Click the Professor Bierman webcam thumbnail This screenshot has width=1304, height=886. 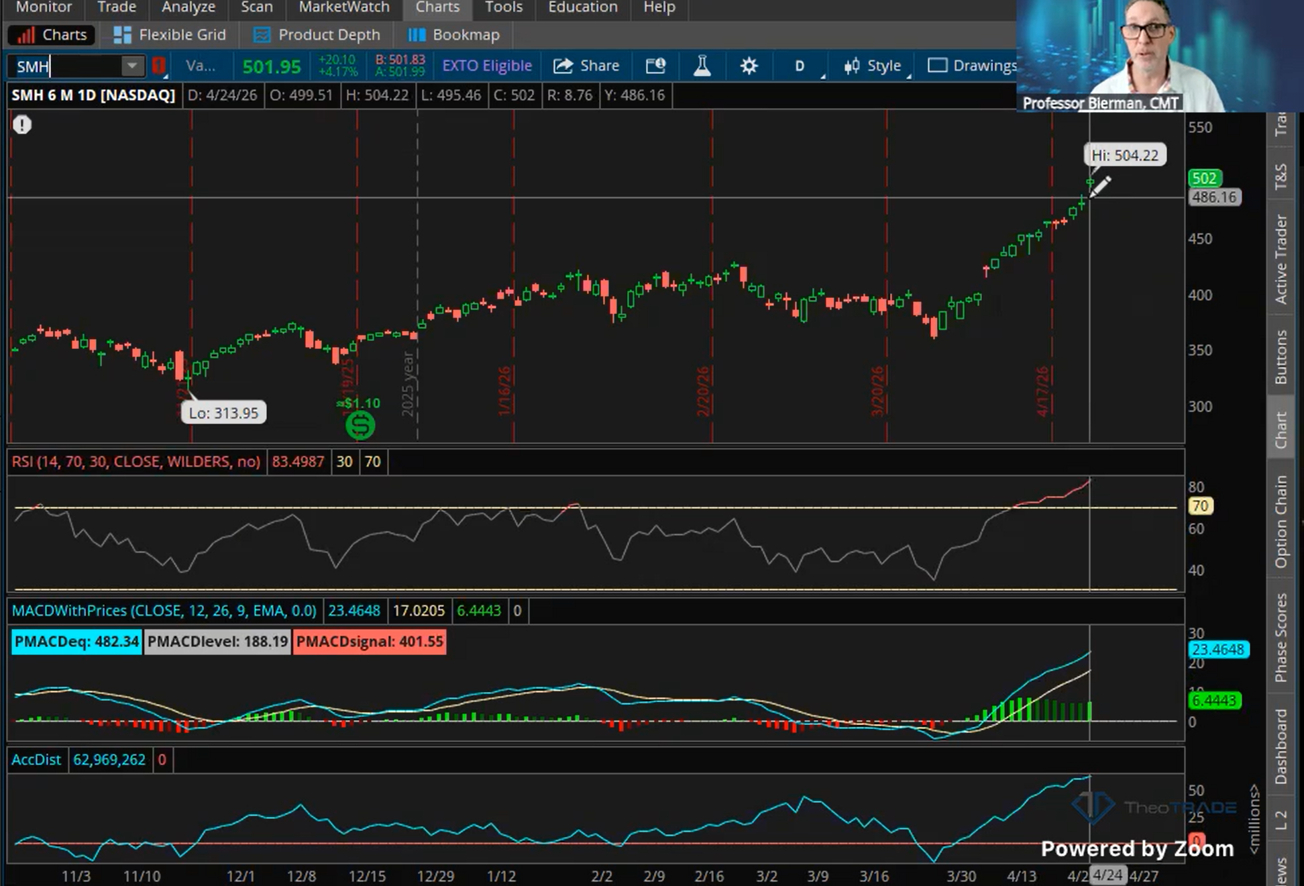pyautogui.click(x=1160, y=56)
